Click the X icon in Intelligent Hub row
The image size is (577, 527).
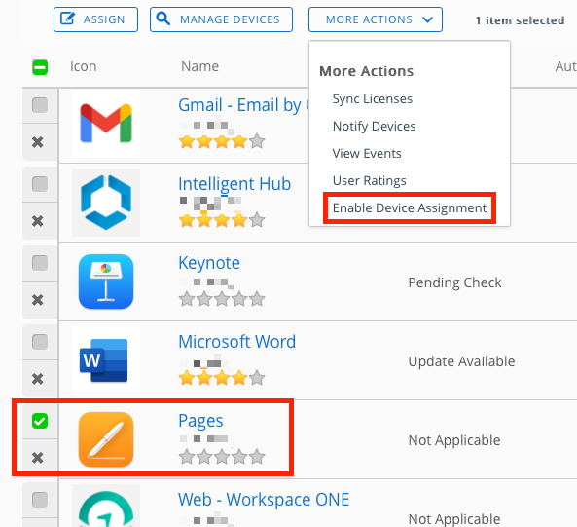[38, 221]
